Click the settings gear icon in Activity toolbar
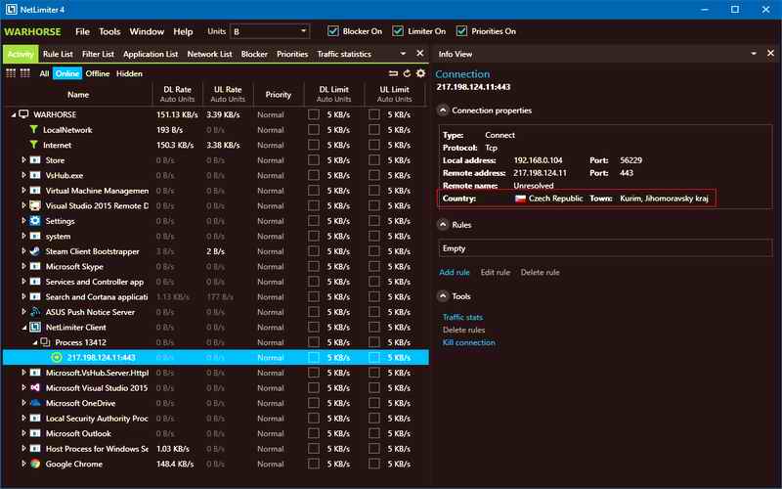 [x=420, y=73]
